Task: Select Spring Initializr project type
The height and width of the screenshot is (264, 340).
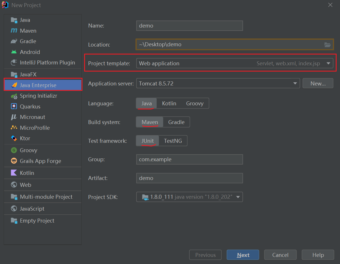Action: [x=43, y=96]
